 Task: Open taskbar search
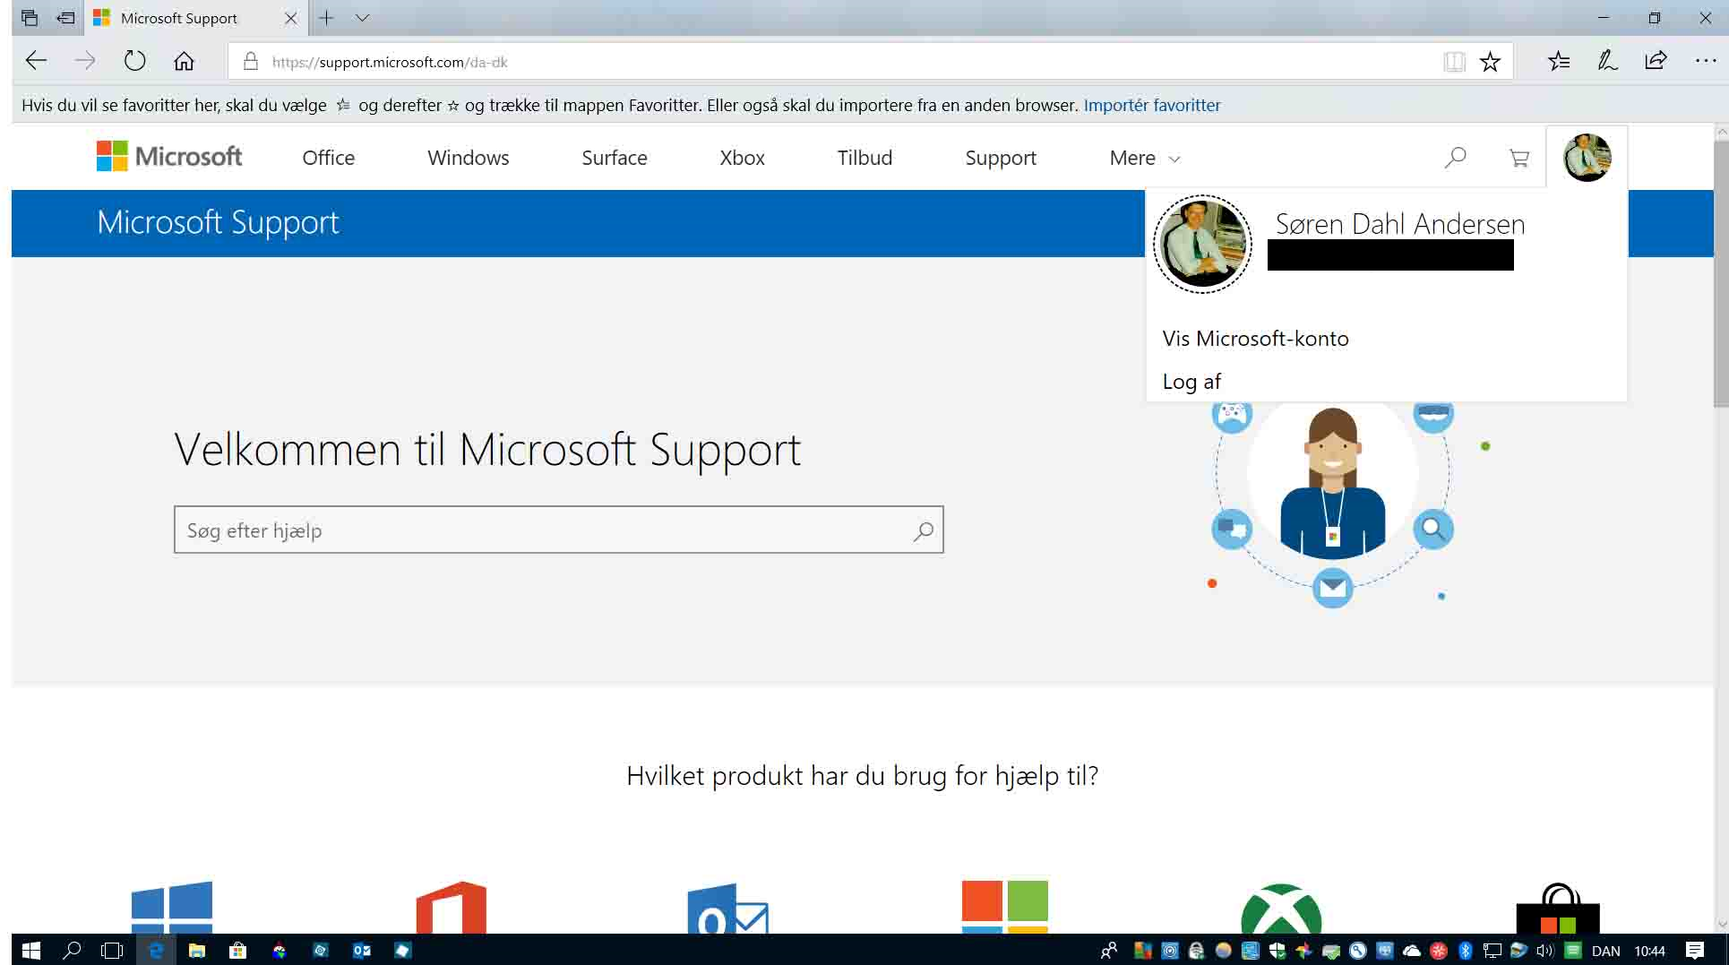(72, 950)
